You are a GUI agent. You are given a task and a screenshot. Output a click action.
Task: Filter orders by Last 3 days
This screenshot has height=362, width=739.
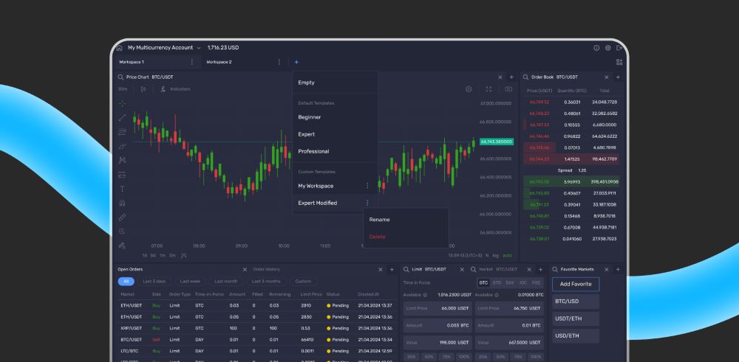pos(154,281)
